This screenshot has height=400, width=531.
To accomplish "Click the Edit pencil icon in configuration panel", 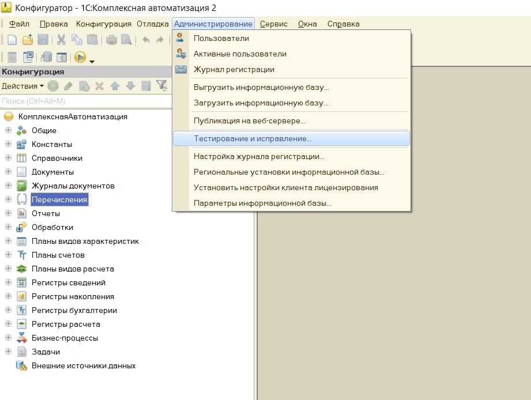I will coord(68,86).
